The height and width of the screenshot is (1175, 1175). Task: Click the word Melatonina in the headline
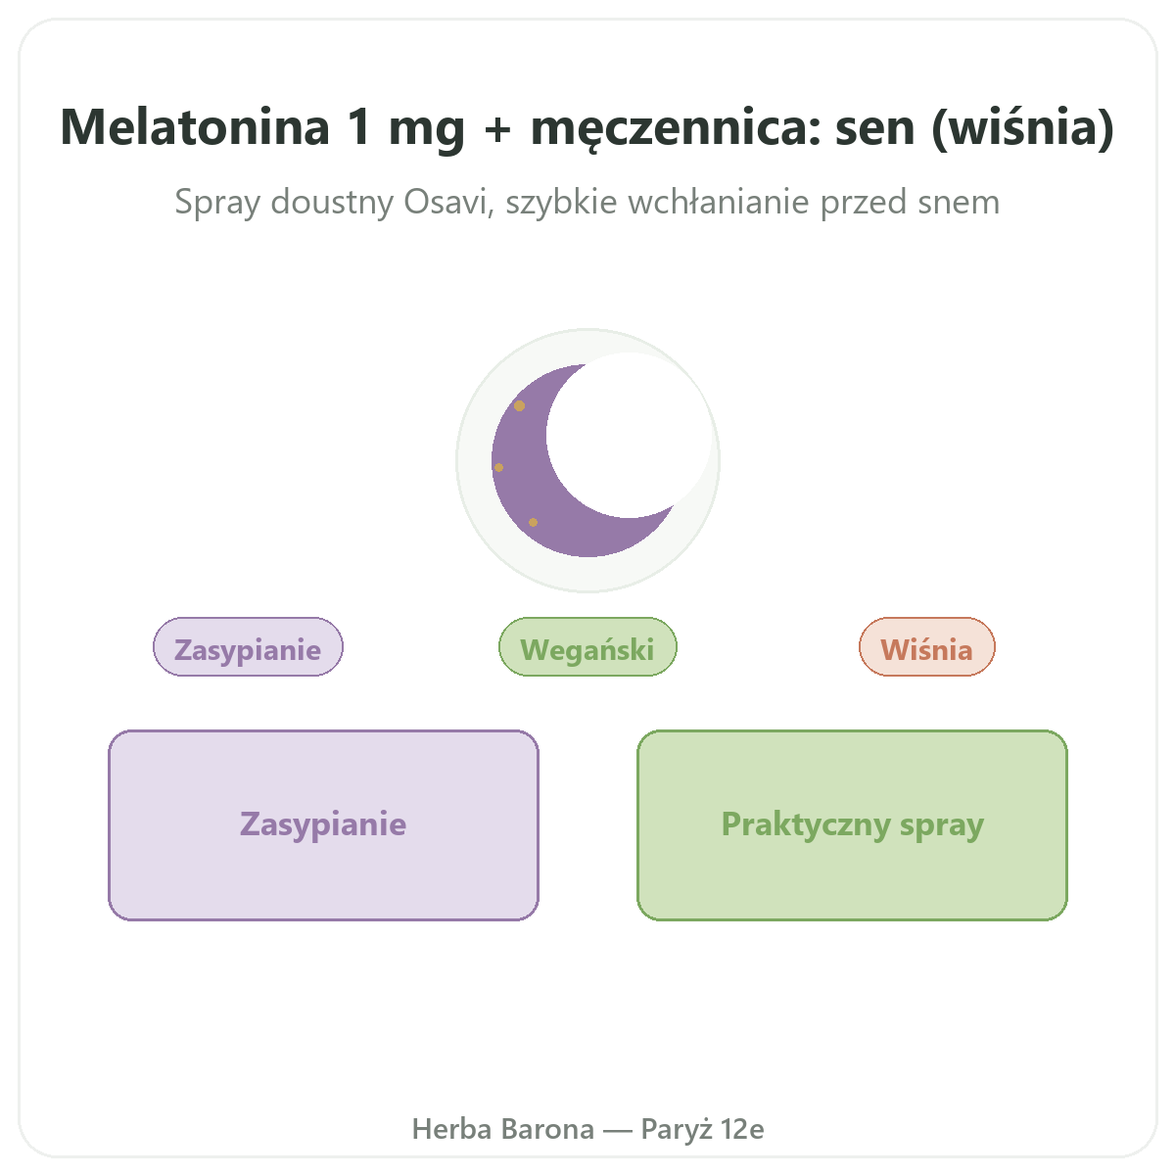[x=196, y=127]
